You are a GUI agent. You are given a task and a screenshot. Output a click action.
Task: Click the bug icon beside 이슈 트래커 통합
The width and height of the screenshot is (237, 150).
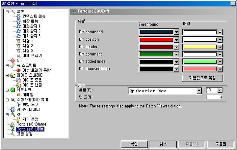(18, 70)
